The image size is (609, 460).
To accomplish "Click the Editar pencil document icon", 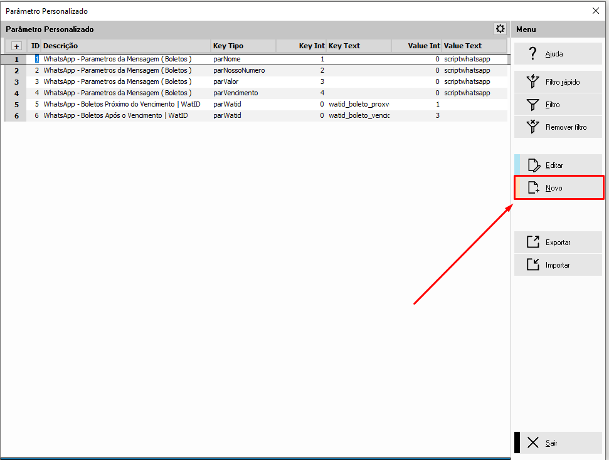I will coord(533,165).
